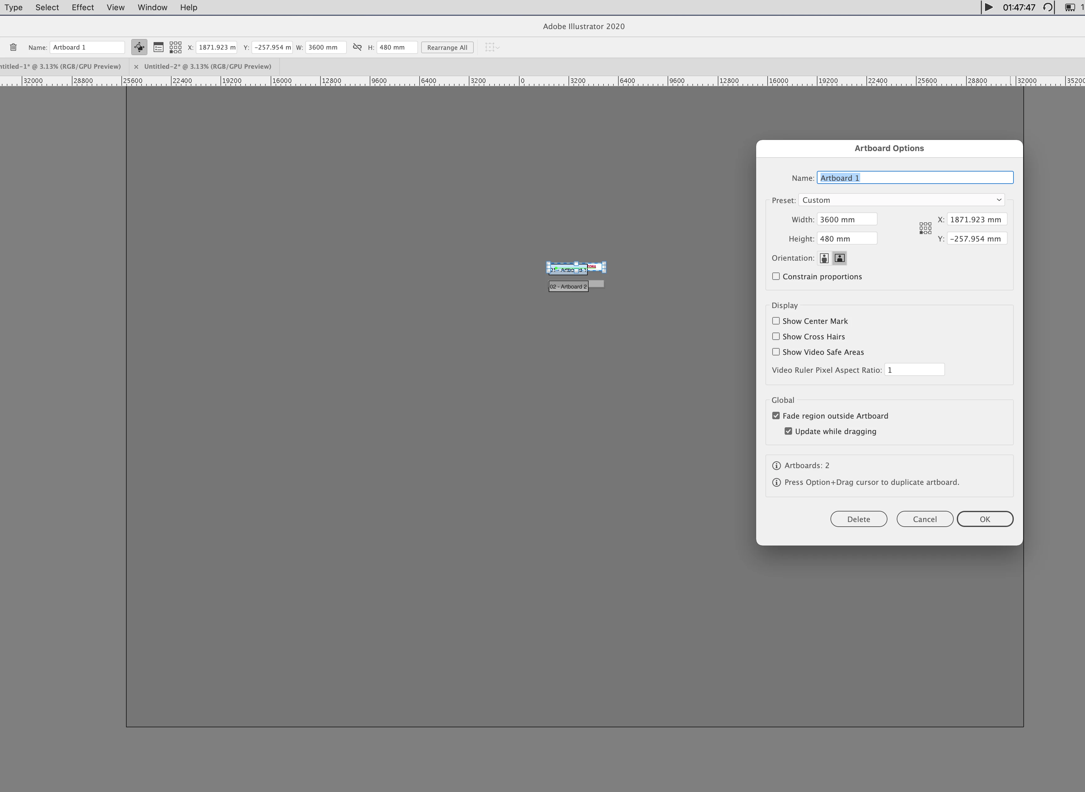The image size is (1085, 792).
Task: Select portrait orientation icon
Action: pyautogui.click(x=824, y=259)
